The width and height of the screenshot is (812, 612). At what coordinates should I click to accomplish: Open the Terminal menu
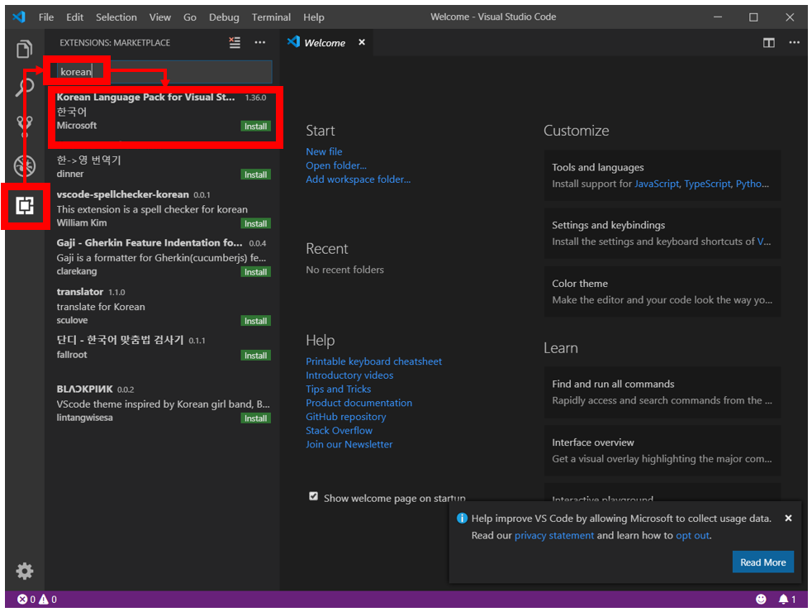click(x=271, y=17)
